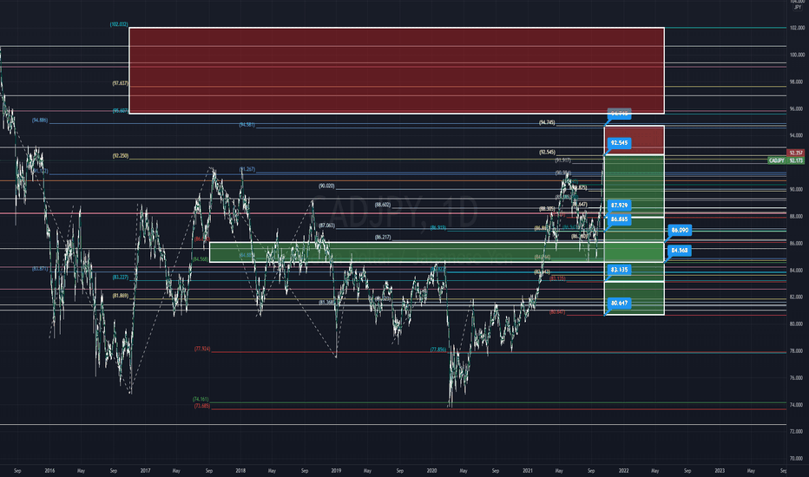Viewport: 809px width, 477px height.
Task: Open the JPY currency label on price axis
Action: click(x=798, y=7)
